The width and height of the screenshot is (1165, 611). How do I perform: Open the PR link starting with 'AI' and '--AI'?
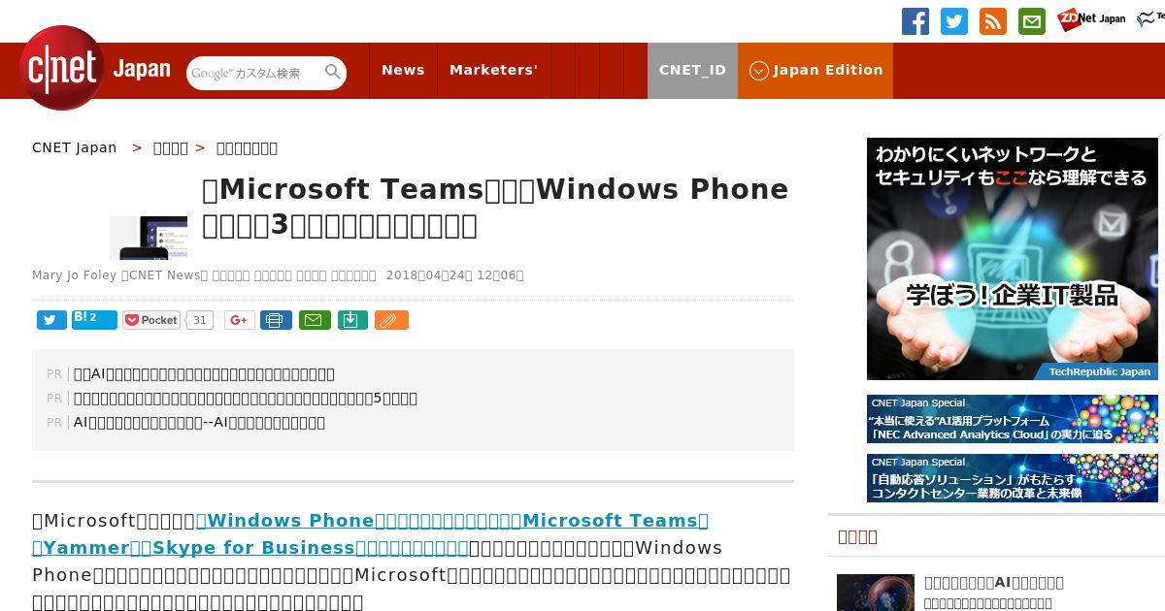[x=199, y=422]
